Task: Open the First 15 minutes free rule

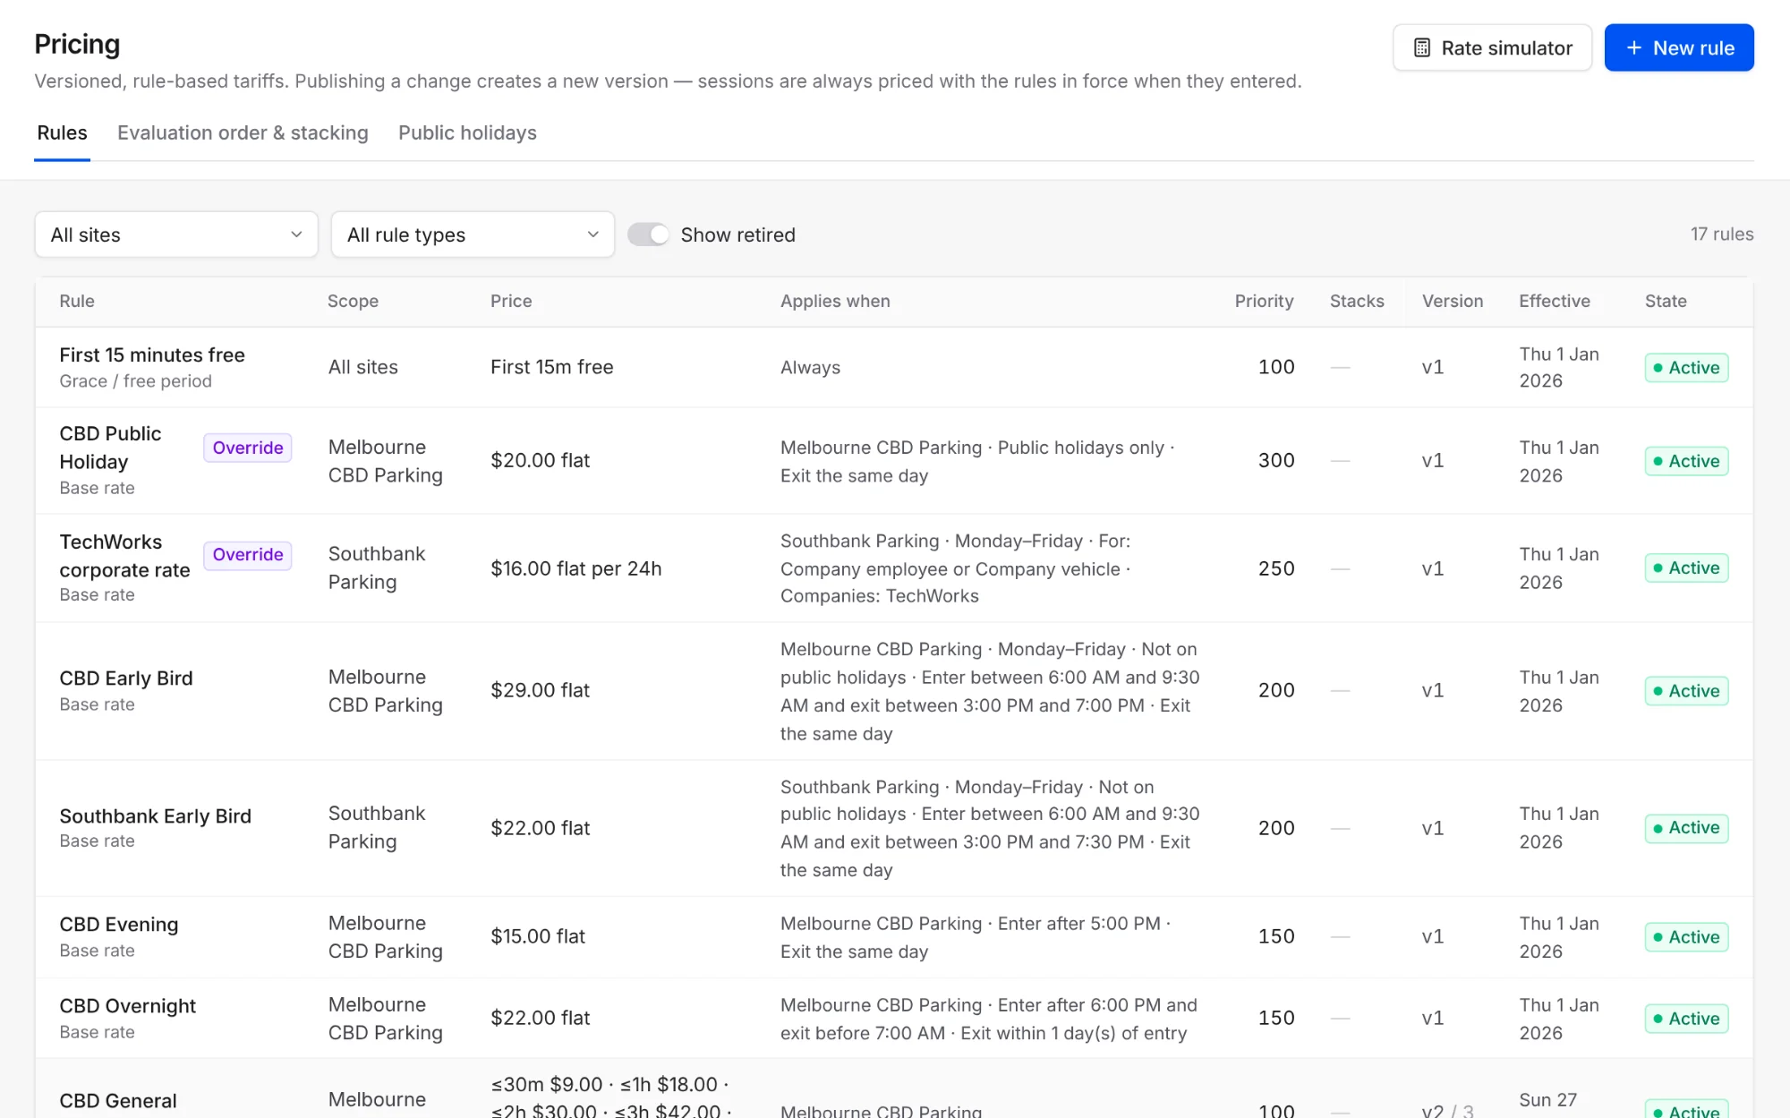Action: click(152, 354)
